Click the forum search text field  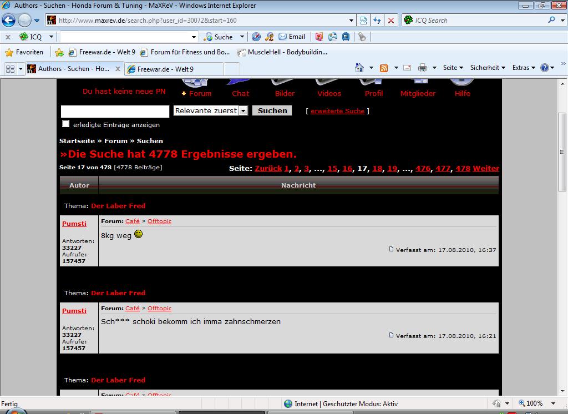coord(115,111)
